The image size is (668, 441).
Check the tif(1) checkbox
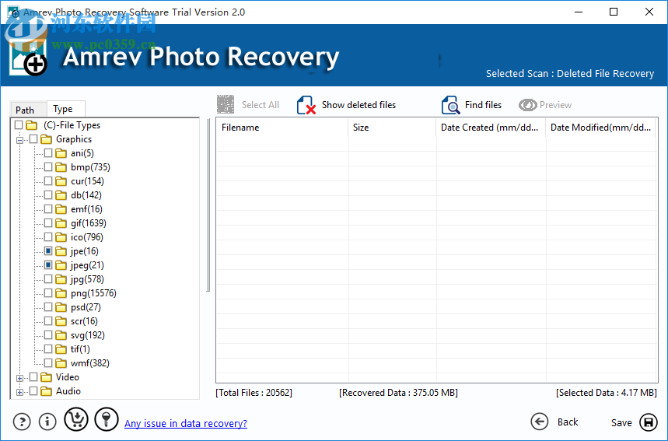point(48,349)
